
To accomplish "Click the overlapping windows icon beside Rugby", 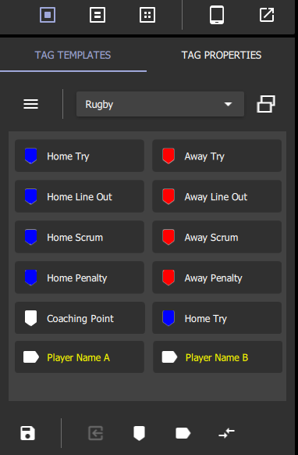I will [x=266, y=104].
